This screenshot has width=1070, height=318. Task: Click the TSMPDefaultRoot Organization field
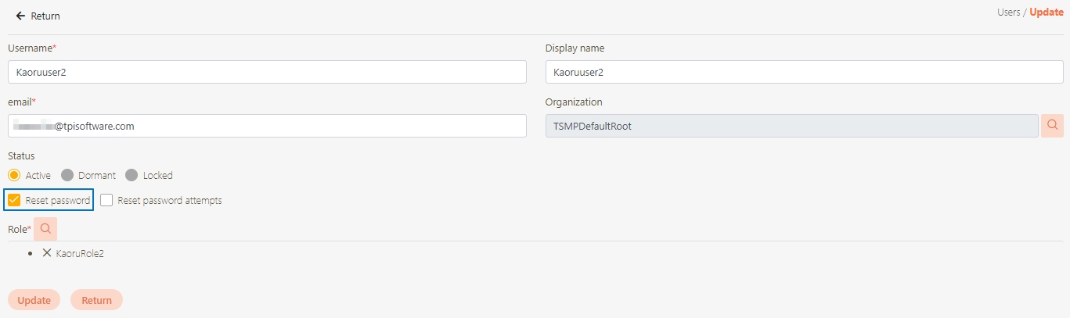791,125
